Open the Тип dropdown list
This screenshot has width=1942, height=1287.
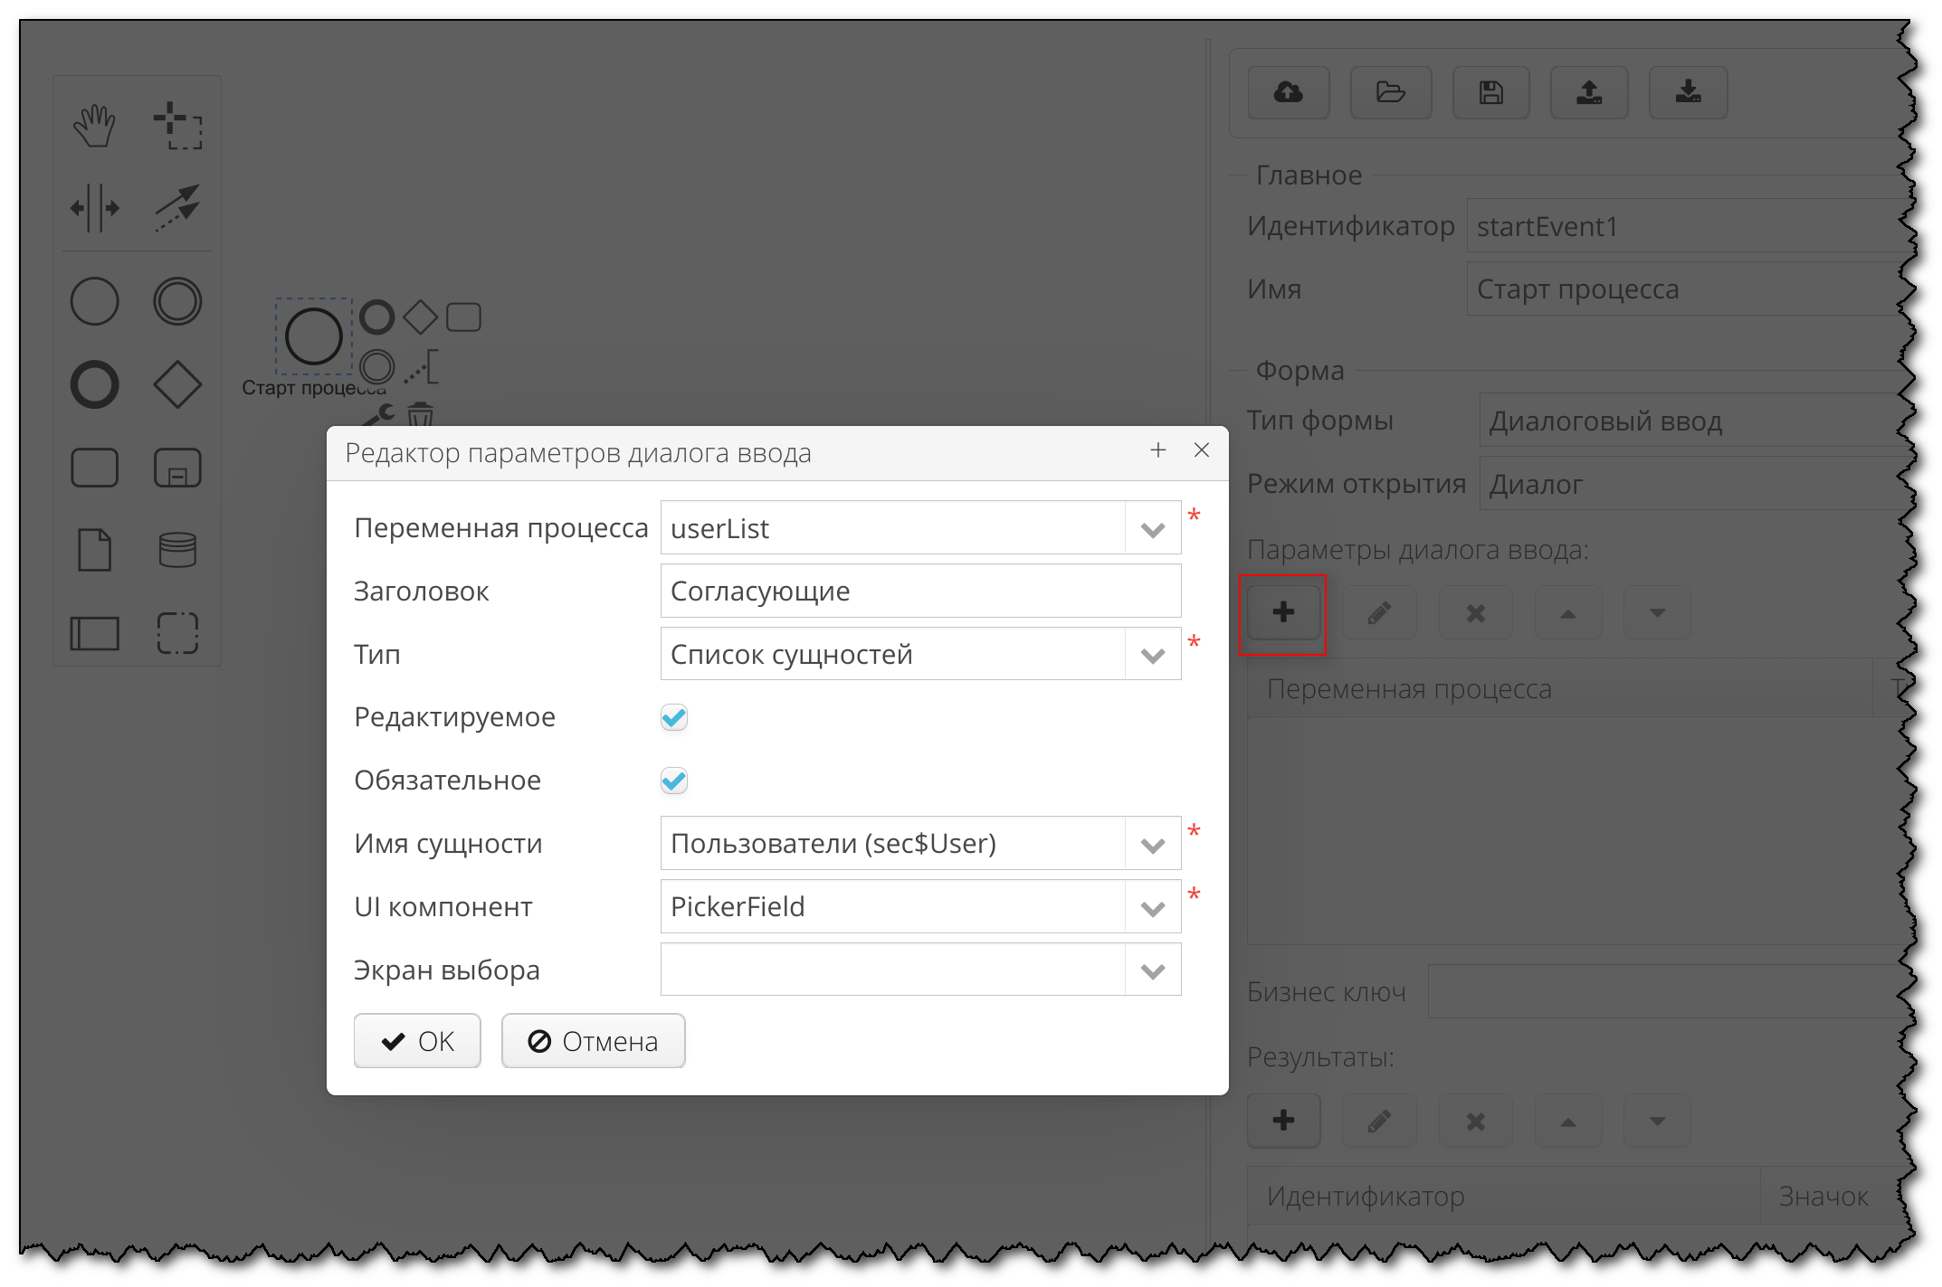[1152, 655]
